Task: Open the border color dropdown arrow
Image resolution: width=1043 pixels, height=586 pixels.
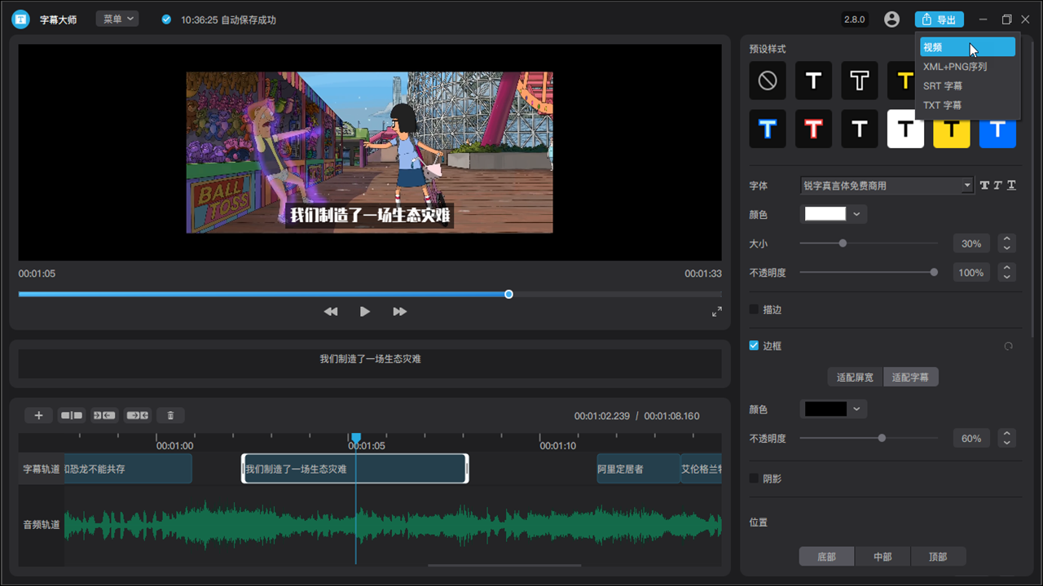Action: pyautogui.click(x=856, y=409)
